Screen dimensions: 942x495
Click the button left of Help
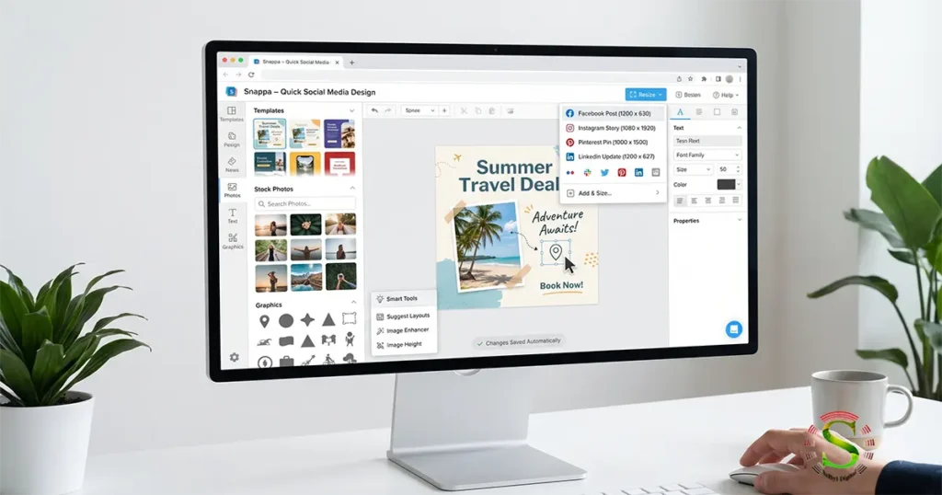688,95
